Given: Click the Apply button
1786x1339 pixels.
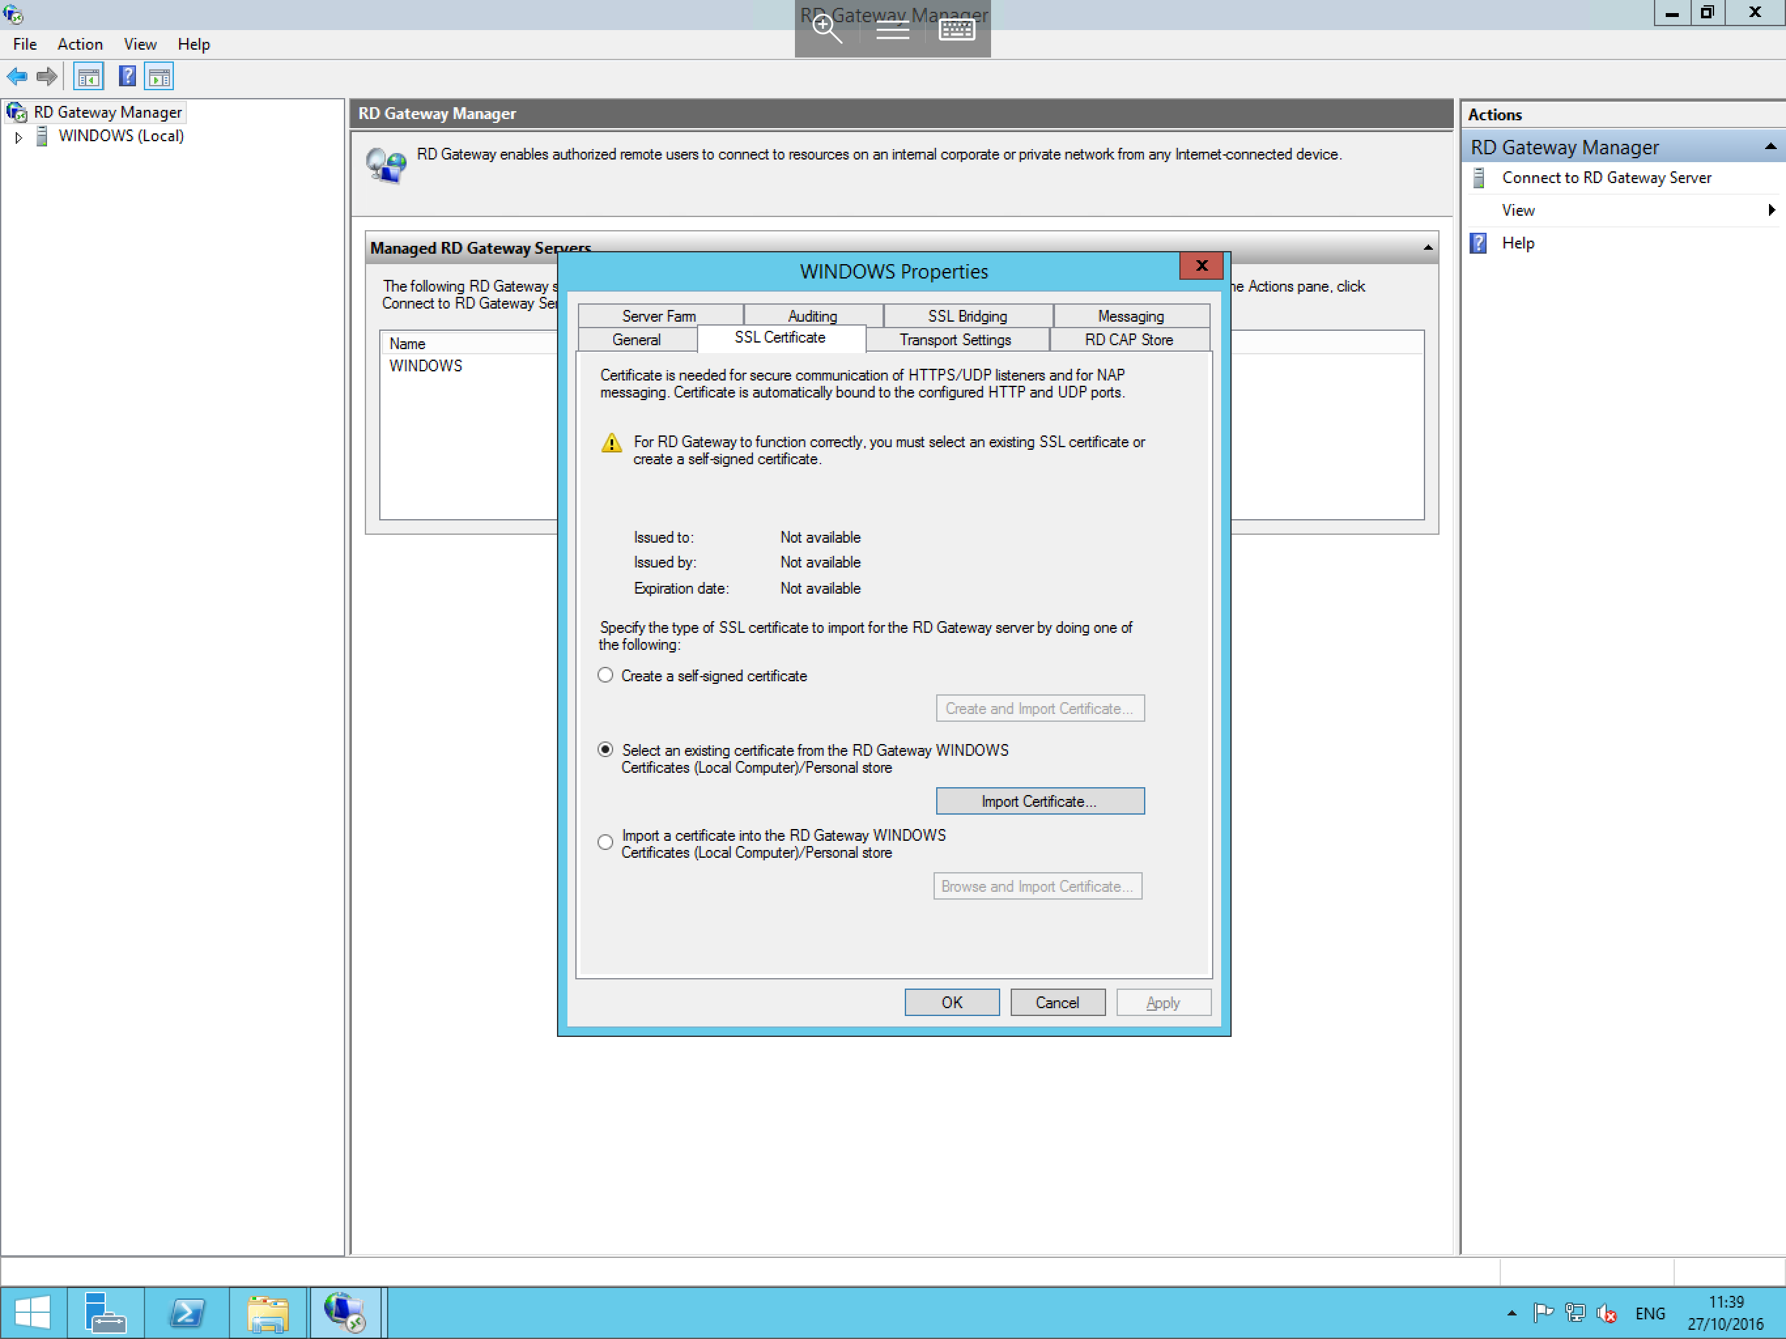Looking at the screenshot, I should pos(1163,1002).
